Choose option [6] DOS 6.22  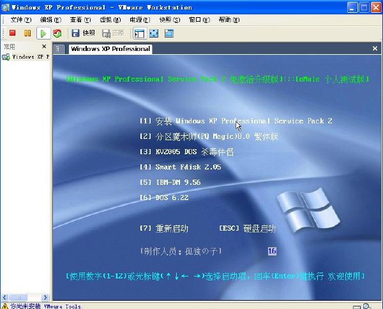tap(164, 198)
